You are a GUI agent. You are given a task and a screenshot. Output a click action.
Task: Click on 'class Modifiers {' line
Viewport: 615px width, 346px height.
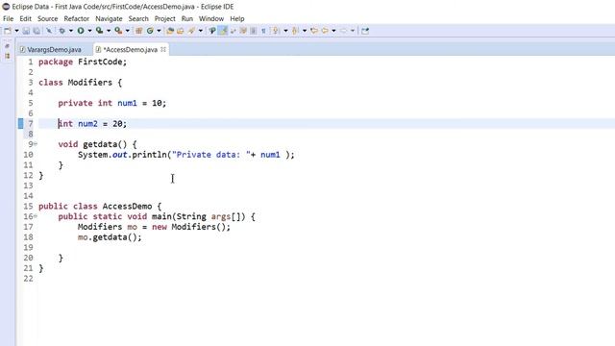pyautogui.click(x=81, y=83)
